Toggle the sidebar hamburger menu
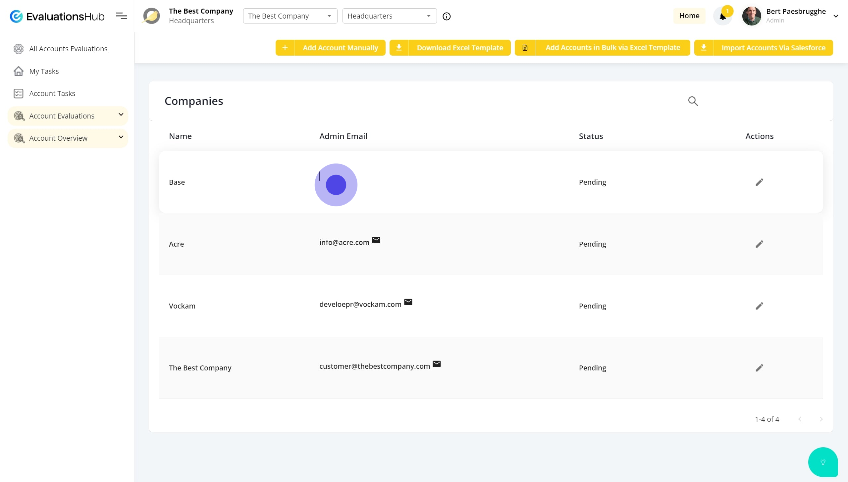This screenshot has height=482, width=848. pos(122,16)
